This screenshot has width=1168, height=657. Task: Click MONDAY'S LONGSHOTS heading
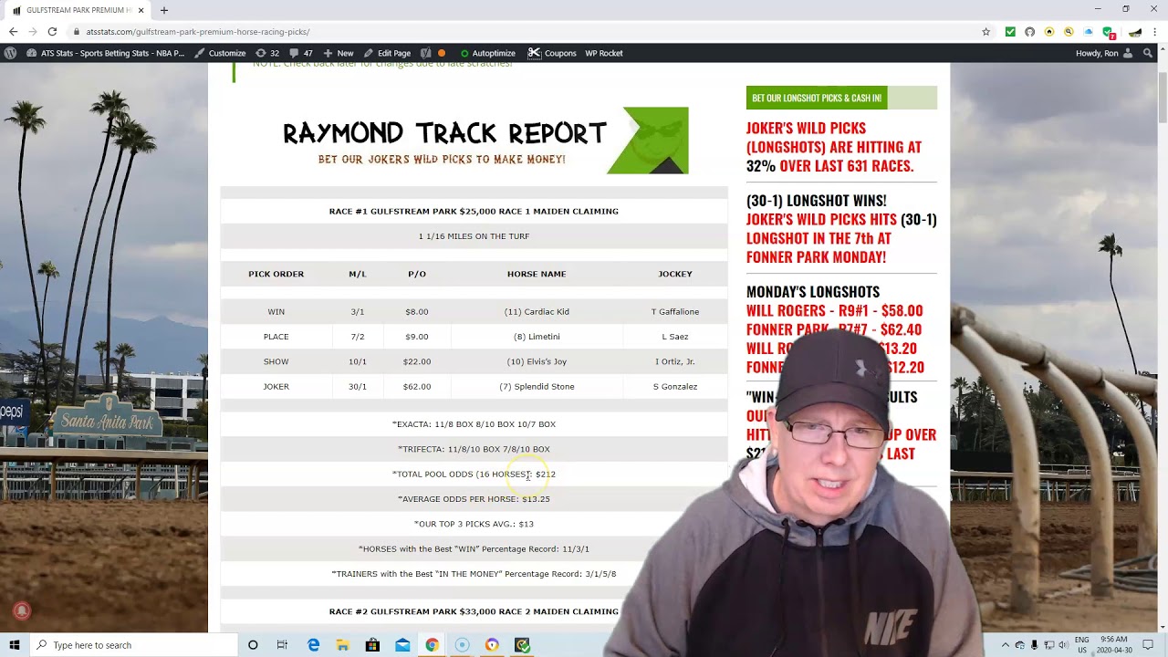(x=813, y=292)
